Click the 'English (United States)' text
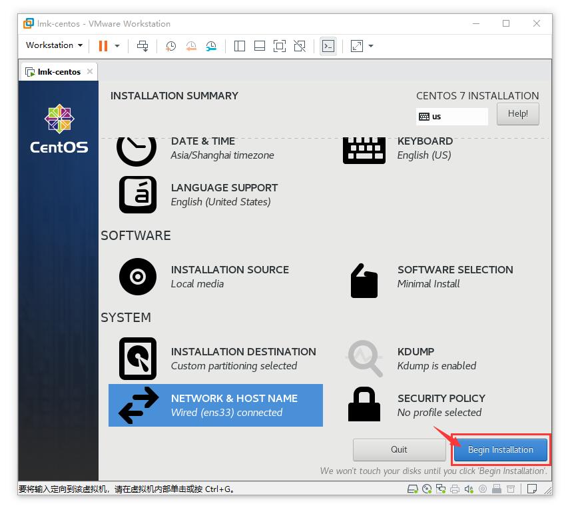The height and width of the screenshot is (514, 574). click(220, 202)
